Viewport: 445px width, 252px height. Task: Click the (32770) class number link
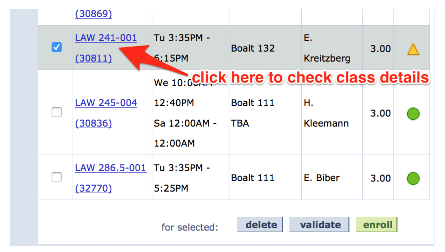click(94, 188)
